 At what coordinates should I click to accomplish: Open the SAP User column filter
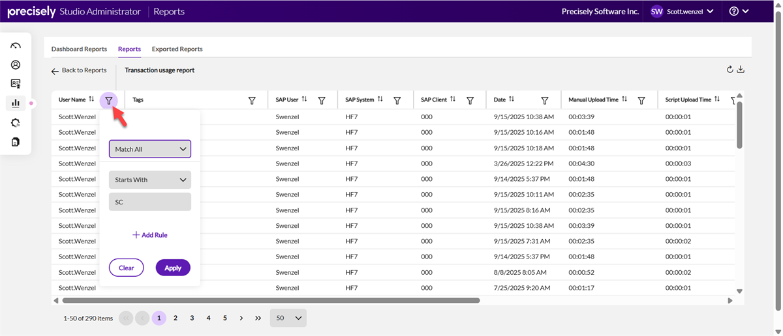click(322, 100)
